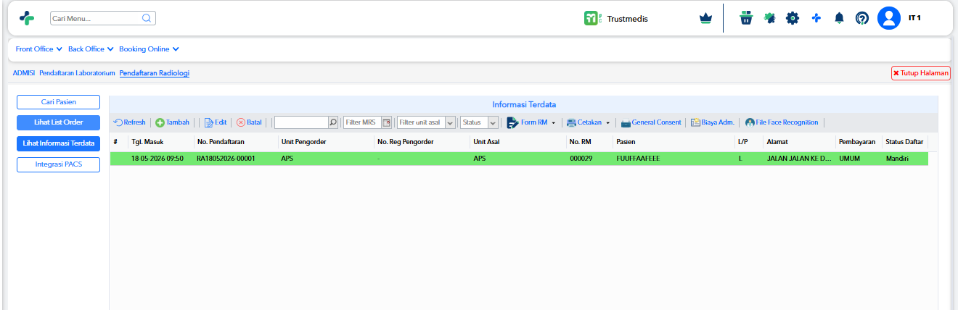Click the Trustmedis logo icon
The image size is (958, 310).
(x=593, y=19)
